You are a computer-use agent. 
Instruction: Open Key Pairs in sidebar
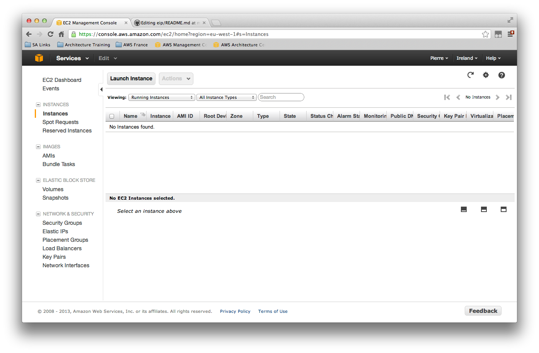coord(54,257)
